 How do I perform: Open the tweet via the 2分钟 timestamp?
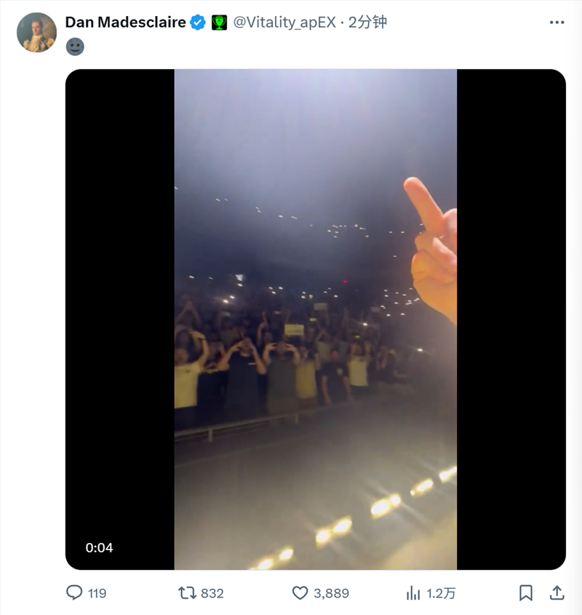pyautogui.click(x=367, y=23)
